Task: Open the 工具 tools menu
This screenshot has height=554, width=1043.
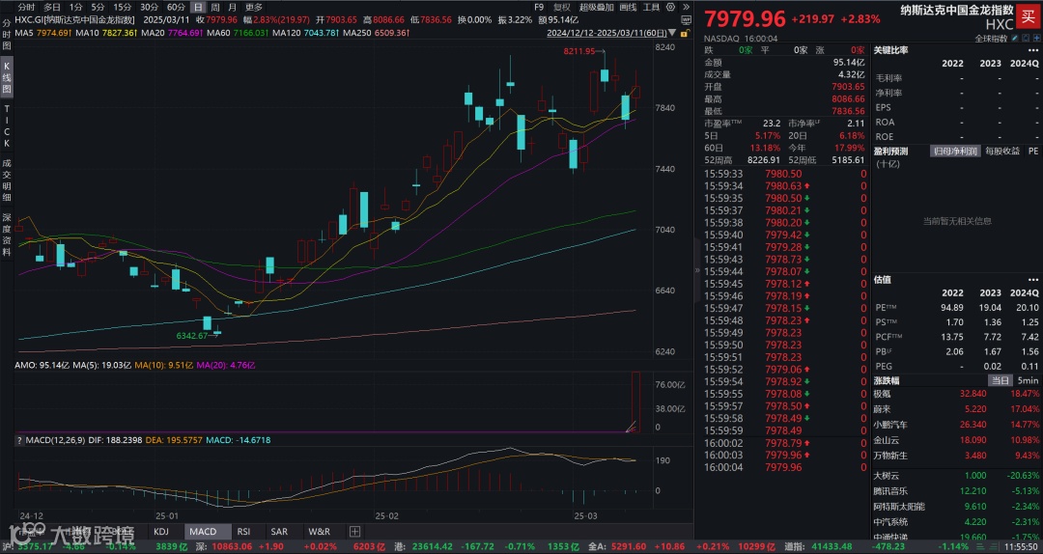Action: click(651, 7)
